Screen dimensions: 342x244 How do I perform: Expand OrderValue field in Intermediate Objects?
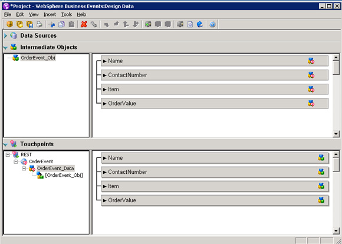(105, 103)
